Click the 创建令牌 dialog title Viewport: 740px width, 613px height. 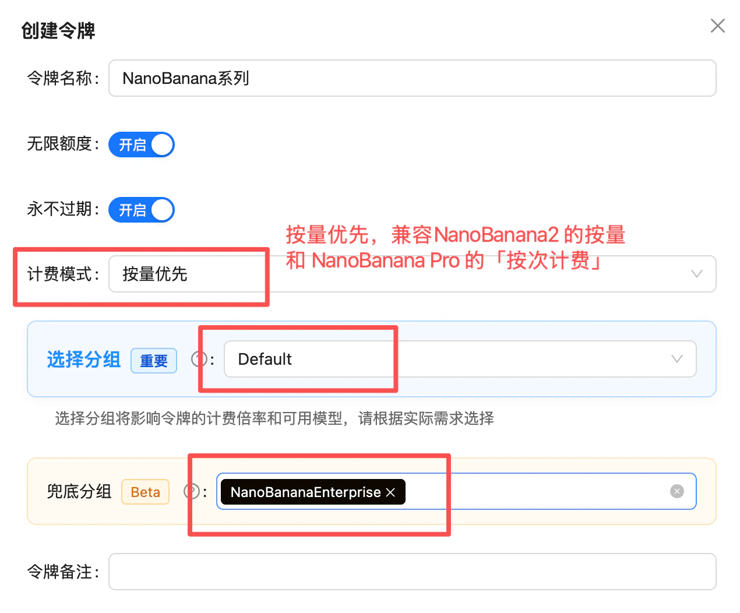coord(58,30)
